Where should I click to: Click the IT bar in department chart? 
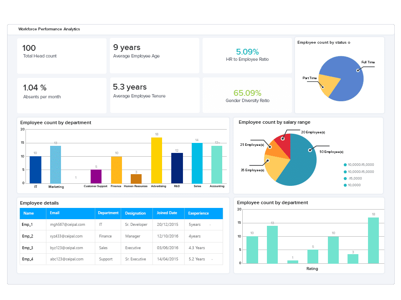pos(35,170)
